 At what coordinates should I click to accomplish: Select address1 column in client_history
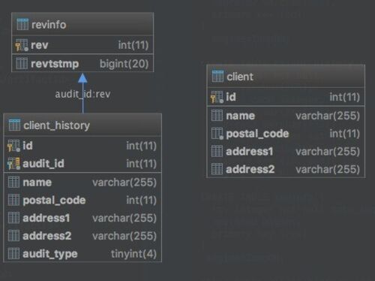tap(46, 218)
